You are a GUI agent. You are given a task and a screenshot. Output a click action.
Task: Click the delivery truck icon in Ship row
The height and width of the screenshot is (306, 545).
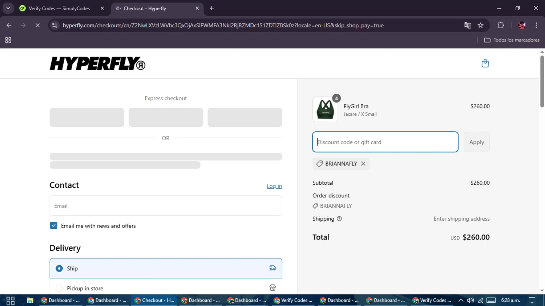coord(272,268)
